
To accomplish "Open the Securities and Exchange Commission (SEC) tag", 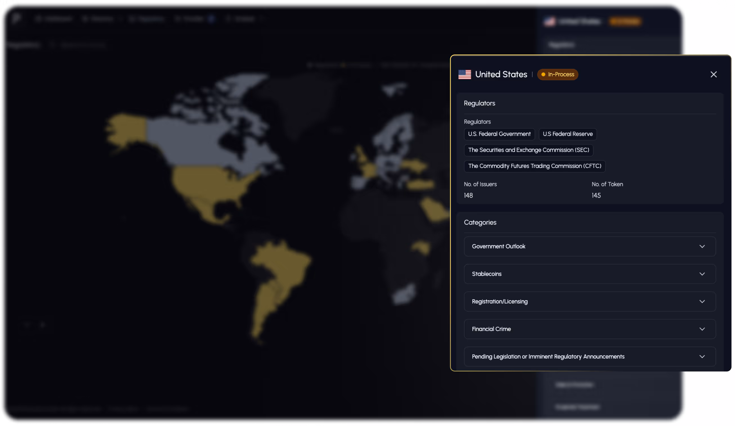I will point(528,150).
